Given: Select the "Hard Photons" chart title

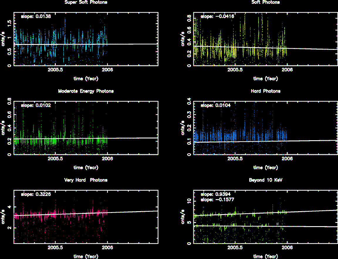Looking at the screenshot, I should pos(266,91).
